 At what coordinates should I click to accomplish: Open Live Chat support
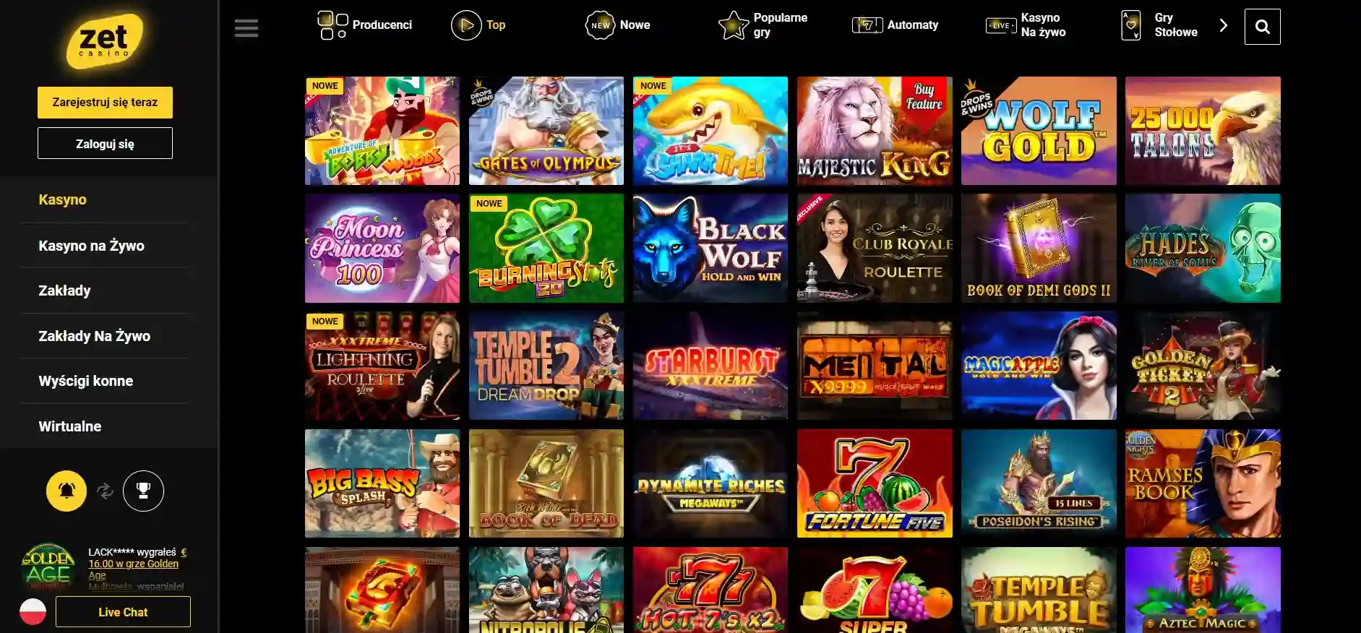[x=123, y=612]
